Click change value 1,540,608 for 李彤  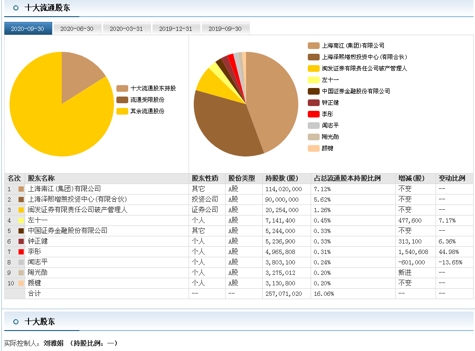click(x=413, y=252)
